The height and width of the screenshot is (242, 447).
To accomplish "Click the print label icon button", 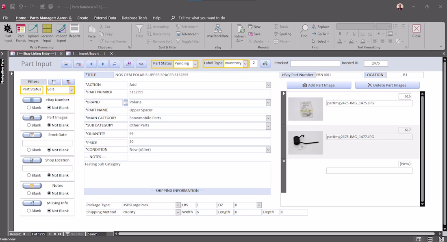I will pos(265,63).
